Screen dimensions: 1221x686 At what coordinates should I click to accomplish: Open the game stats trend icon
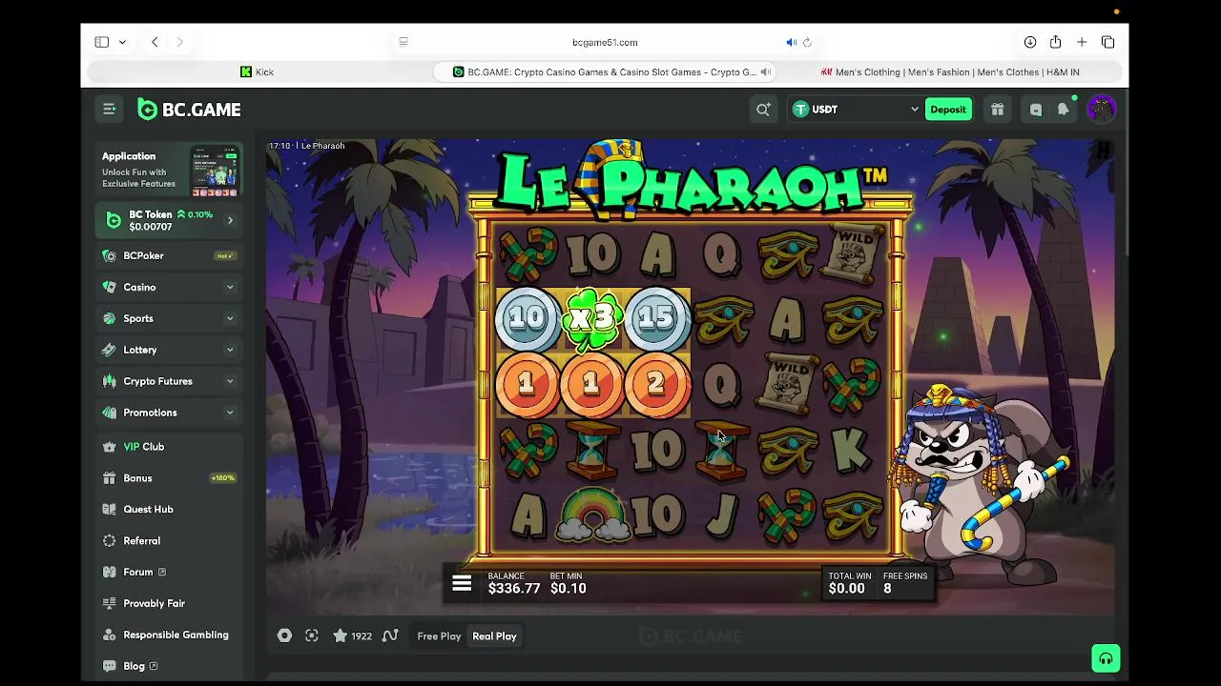pos(390,636)
